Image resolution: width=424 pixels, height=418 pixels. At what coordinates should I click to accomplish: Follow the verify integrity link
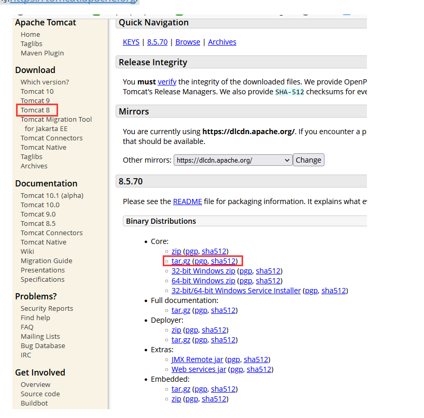pos(167,82)
